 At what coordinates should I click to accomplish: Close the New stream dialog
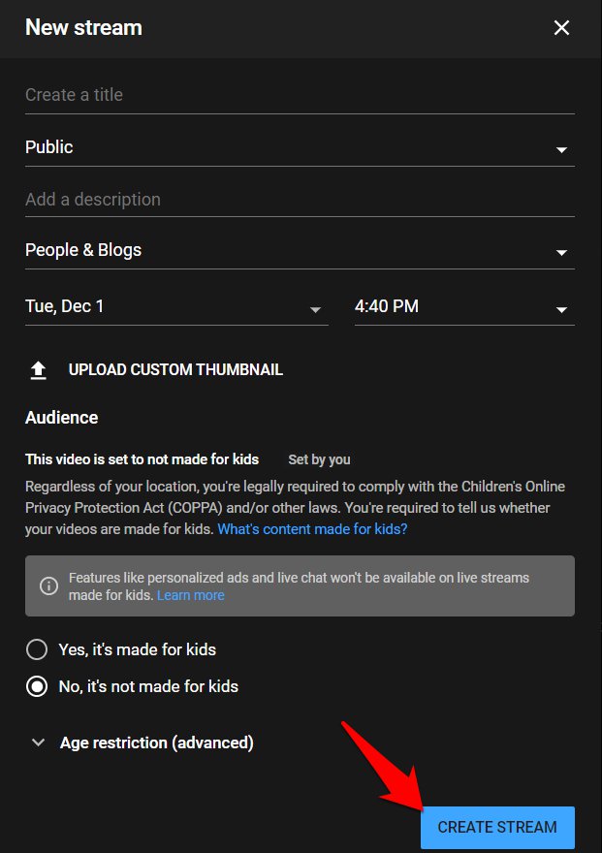click(x=561, y=27)
